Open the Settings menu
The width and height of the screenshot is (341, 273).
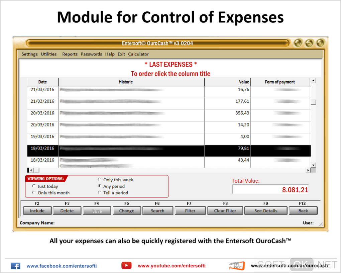coord(29,54)
